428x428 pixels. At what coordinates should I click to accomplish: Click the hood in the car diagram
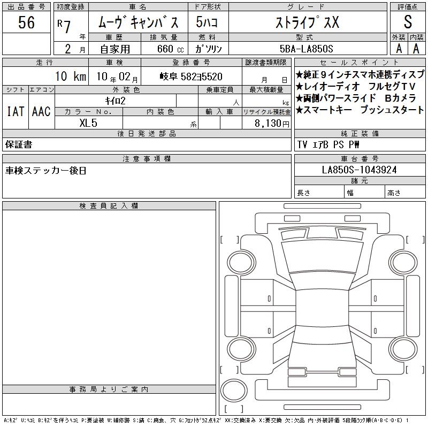tap(322, 257)
